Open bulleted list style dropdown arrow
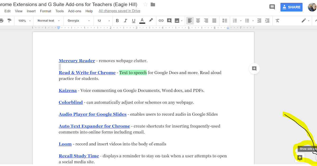 click(x=253, y=21)
